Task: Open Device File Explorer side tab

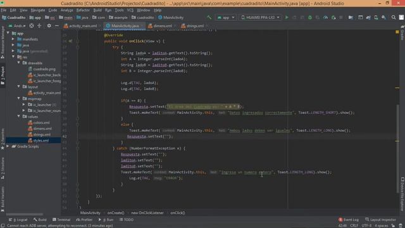Action: 402,194
